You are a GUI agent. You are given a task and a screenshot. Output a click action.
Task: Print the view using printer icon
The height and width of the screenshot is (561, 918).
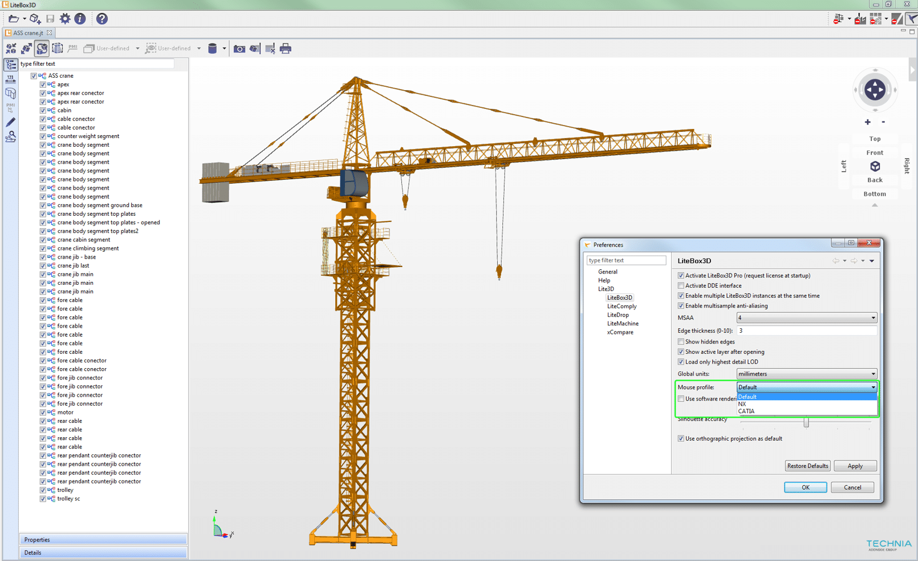[286, 49]
